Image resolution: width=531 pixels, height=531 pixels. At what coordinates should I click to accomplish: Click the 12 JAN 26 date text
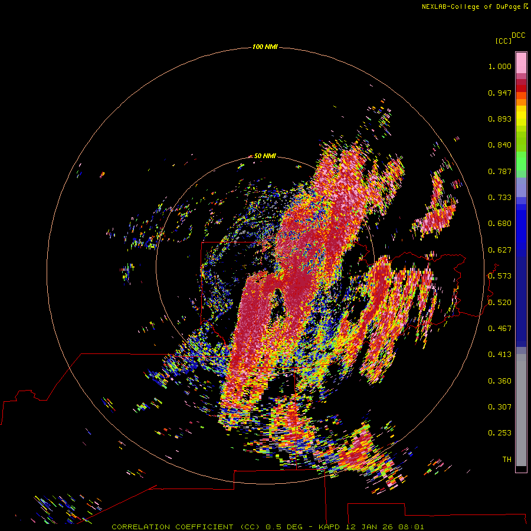coord(368,527)
